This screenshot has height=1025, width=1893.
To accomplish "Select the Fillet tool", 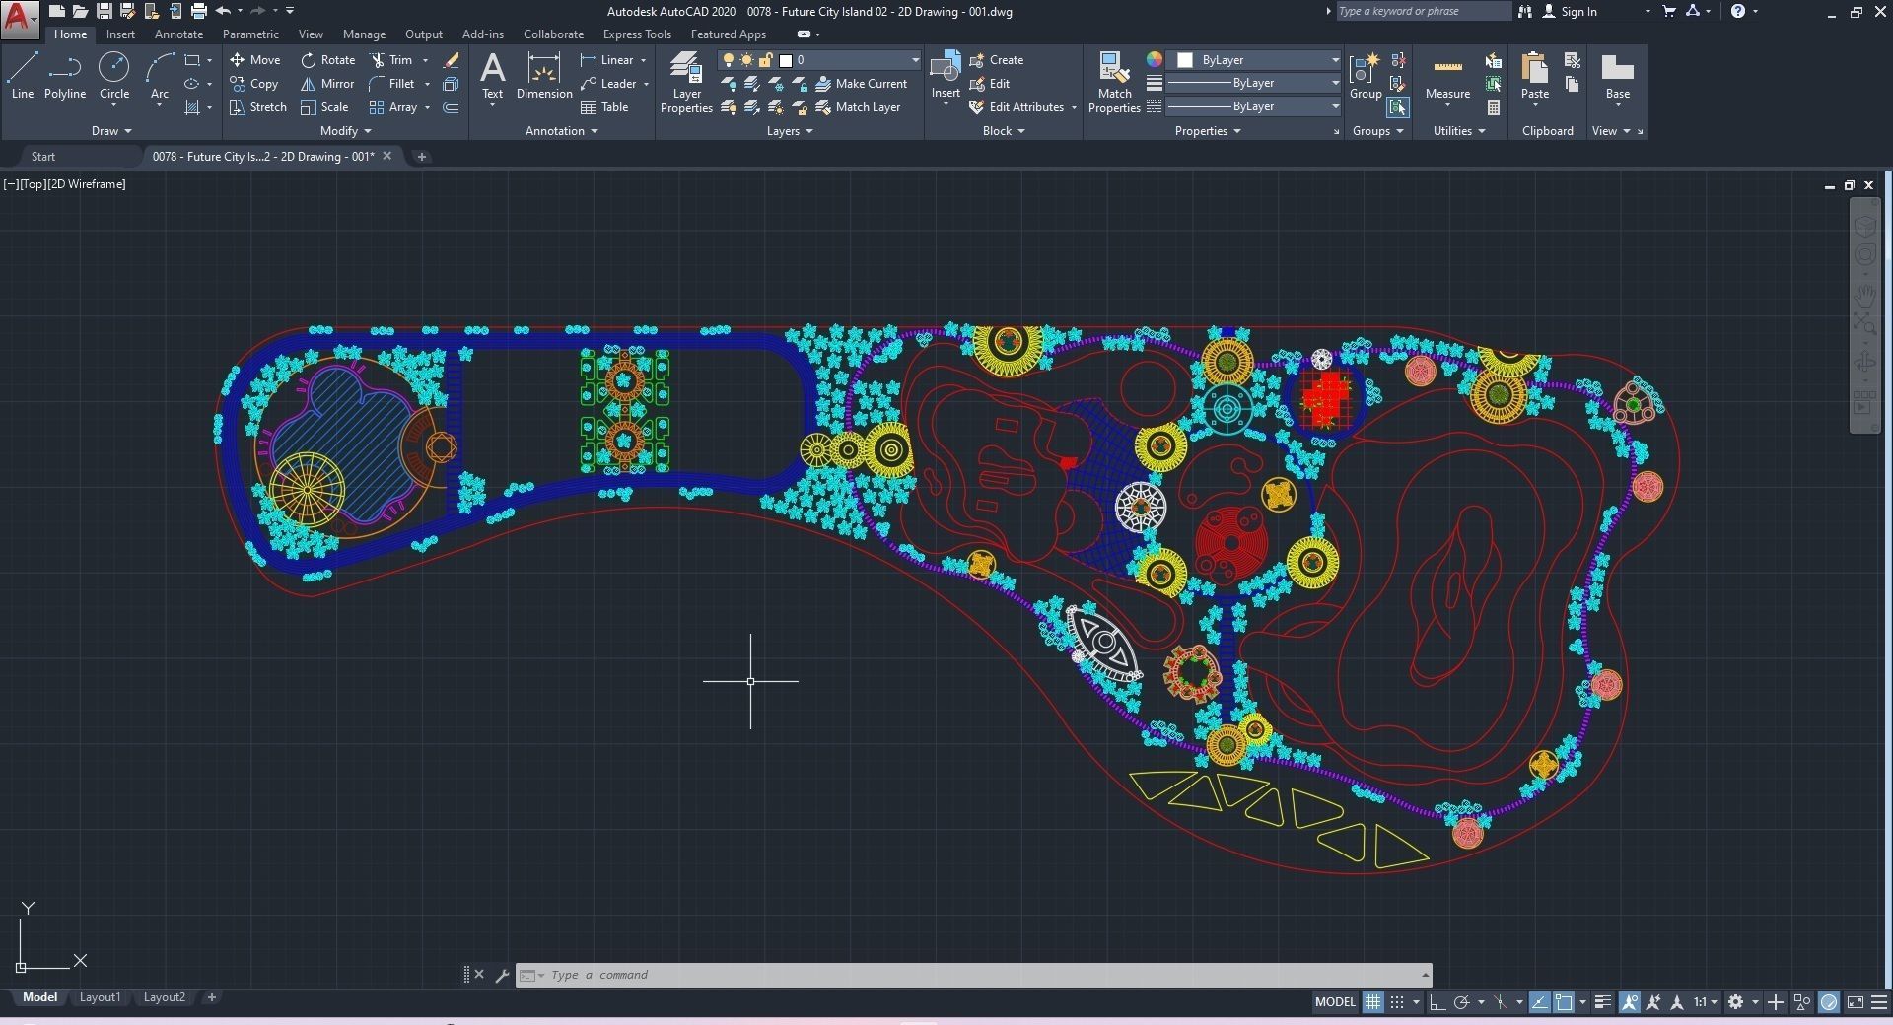I will 392,84.
